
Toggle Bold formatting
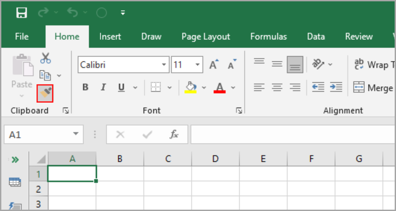tap(85, 87)
